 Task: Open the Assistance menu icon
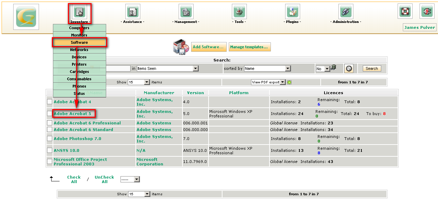point(133,11)
